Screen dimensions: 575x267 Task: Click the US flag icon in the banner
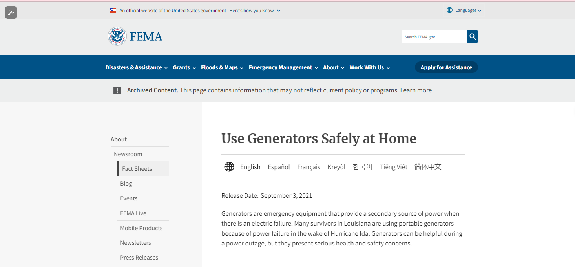pos(113,11)
